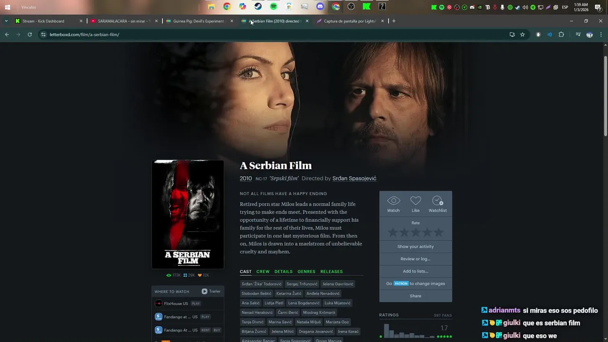Image resolution: width=608 pixels, height=342 pixels.
Task: Click Show your activity
Action: (416, 247)
